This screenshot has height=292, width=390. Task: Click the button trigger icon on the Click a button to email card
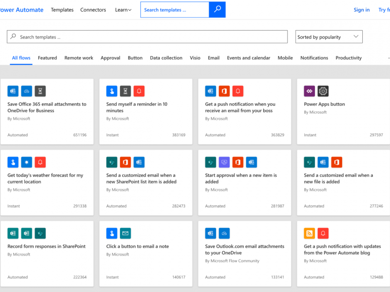(112, 233)
